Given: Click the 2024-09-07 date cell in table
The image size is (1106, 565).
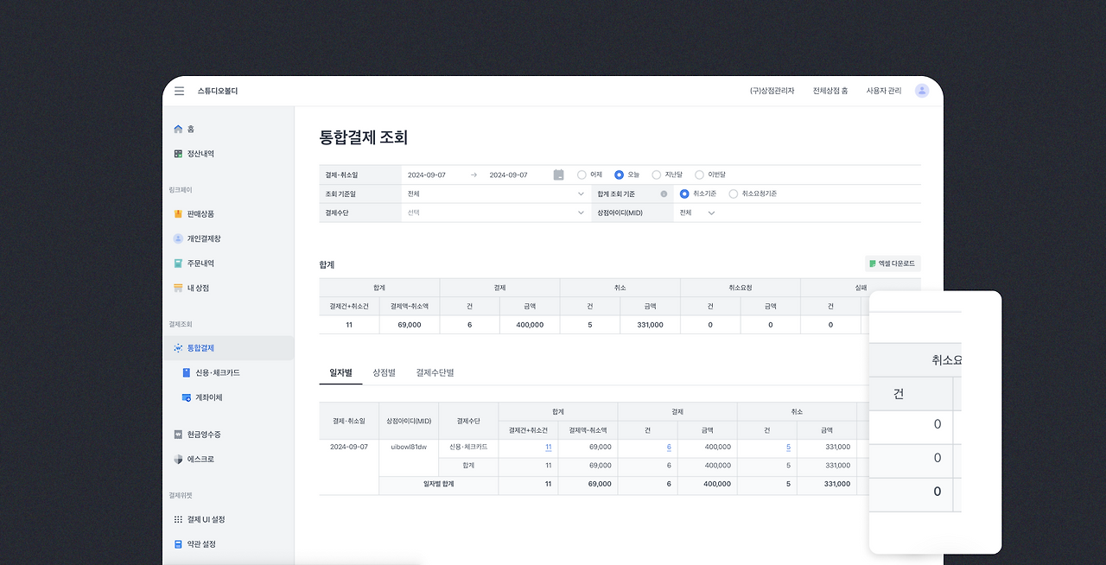Looking at the screenshot, I should [349, 447].
